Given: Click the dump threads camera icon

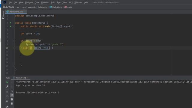Looking at the screenshot, I should pyautogui.click(x=7, y=96).
